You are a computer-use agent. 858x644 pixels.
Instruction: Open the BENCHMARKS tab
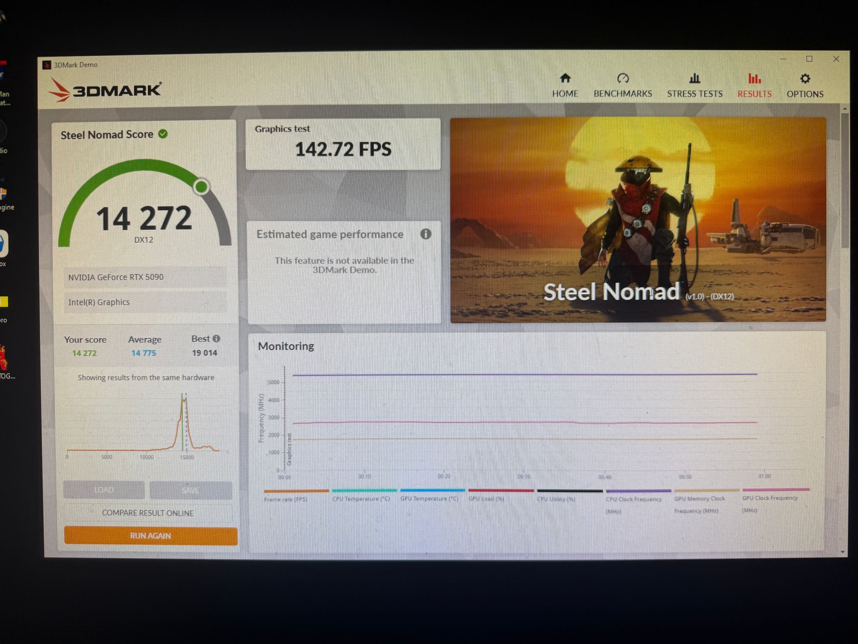(623, 86)
